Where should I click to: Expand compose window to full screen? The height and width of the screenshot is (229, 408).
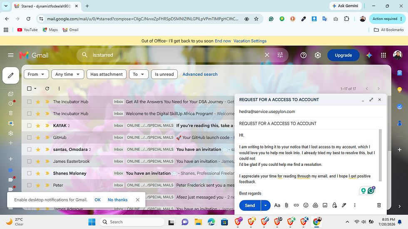tap(371, 100)
